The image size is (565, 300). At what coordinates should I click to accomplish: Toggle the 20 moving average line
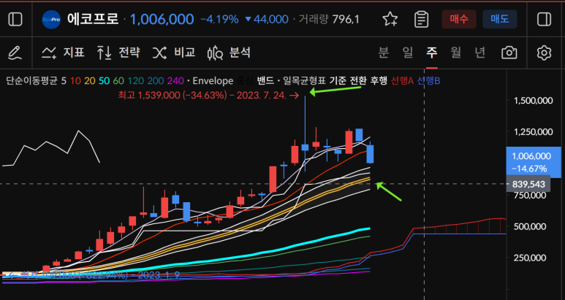tap(90, 81)
